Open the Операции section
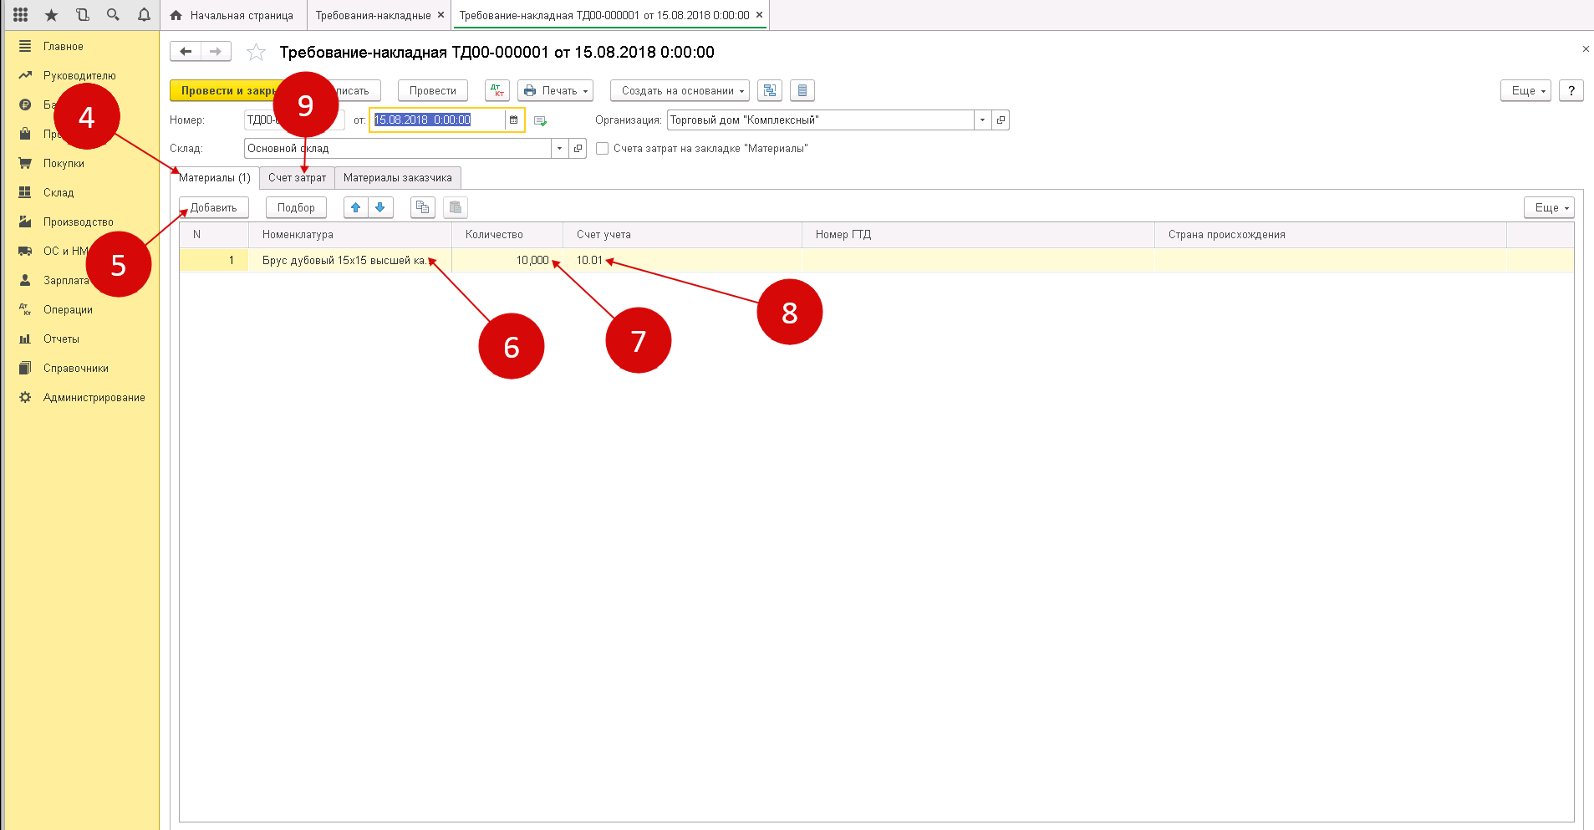 (x=68, y=310)
